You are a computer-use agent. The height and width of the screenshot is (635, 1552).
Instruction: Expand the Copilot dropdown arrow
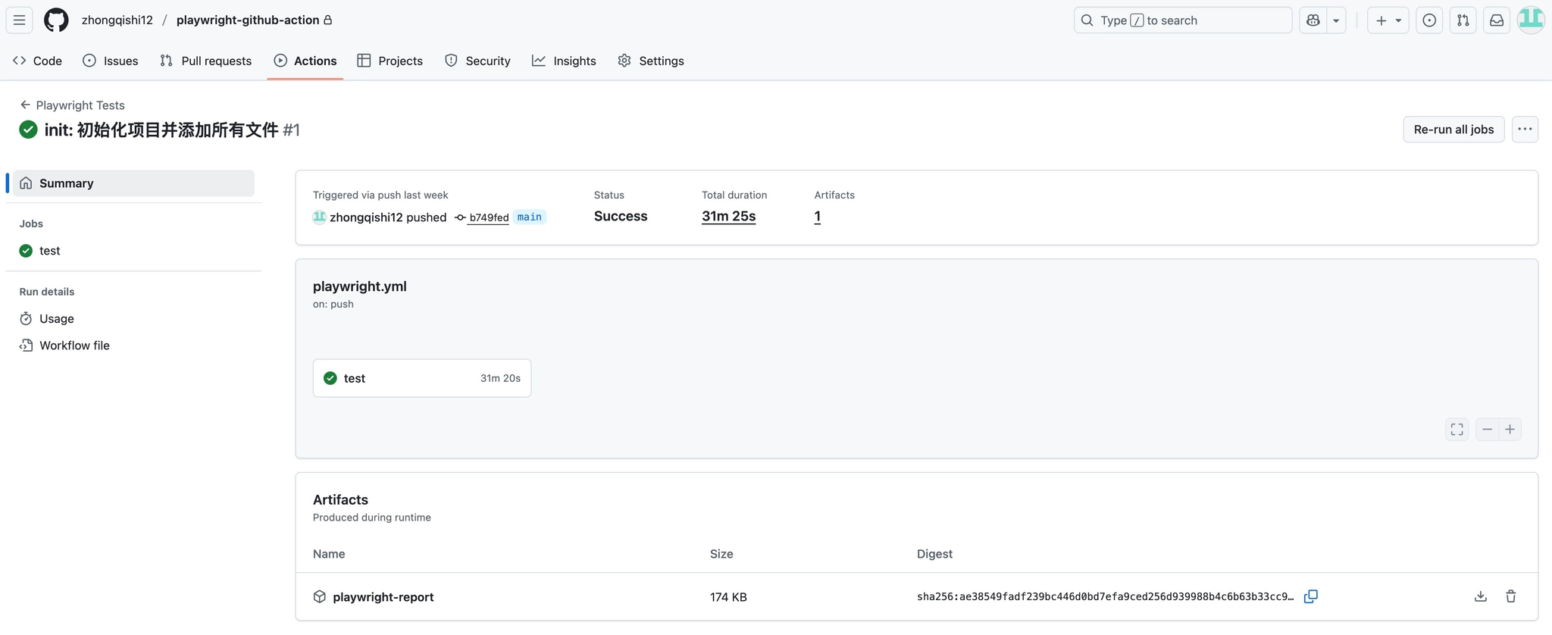point(1336,20)
